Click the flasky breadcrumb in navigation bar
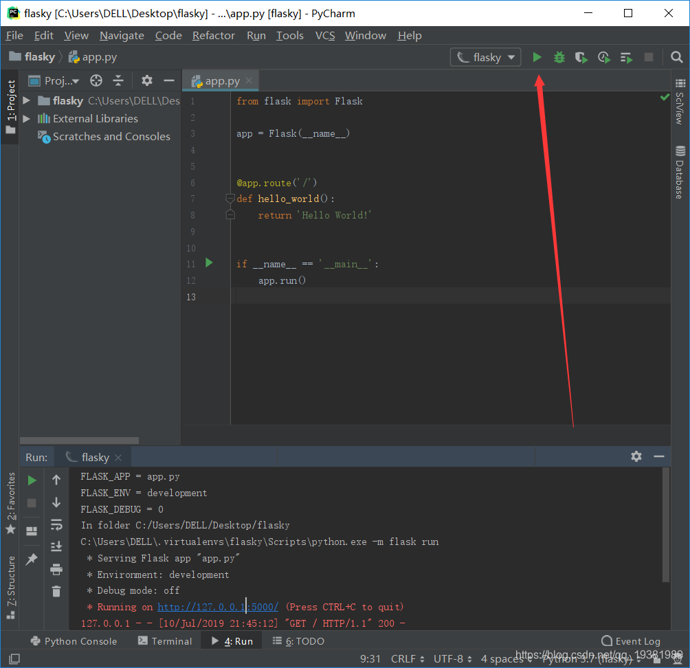 (32, 57)
